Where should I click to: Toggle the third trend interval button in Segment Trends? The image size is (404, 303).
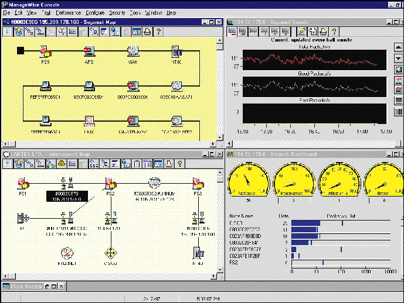pos(253,32)
